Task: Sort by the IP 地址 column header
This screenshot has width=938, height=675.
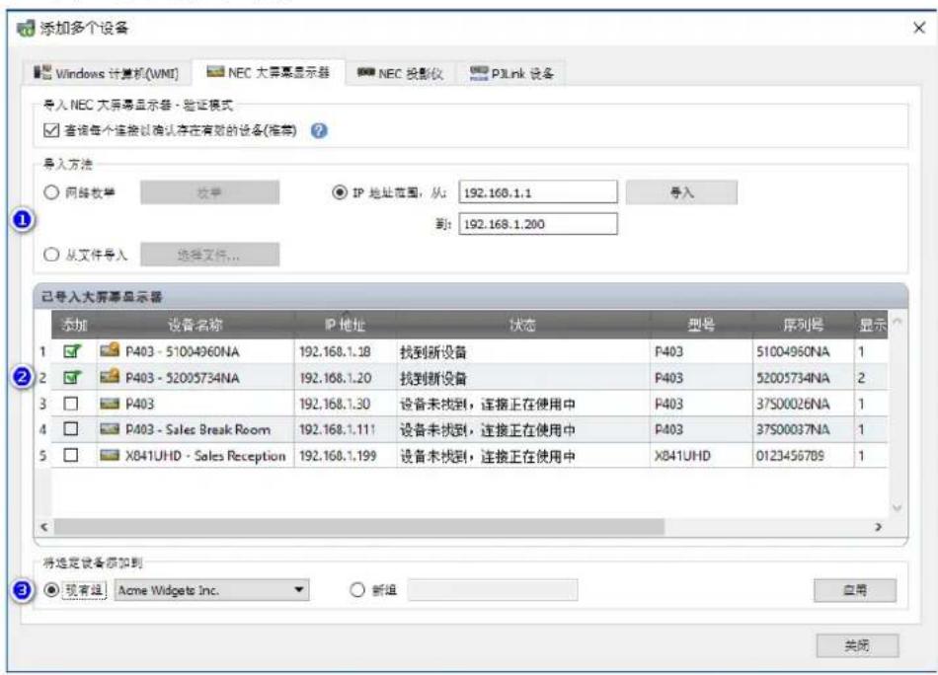Action: point(346,325)
